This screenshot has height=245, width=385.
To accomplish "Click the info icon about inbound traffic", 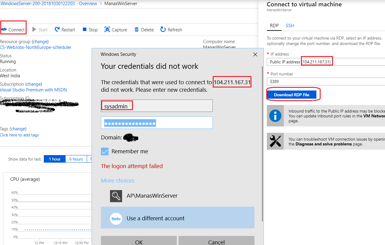I will coord(275,116).
